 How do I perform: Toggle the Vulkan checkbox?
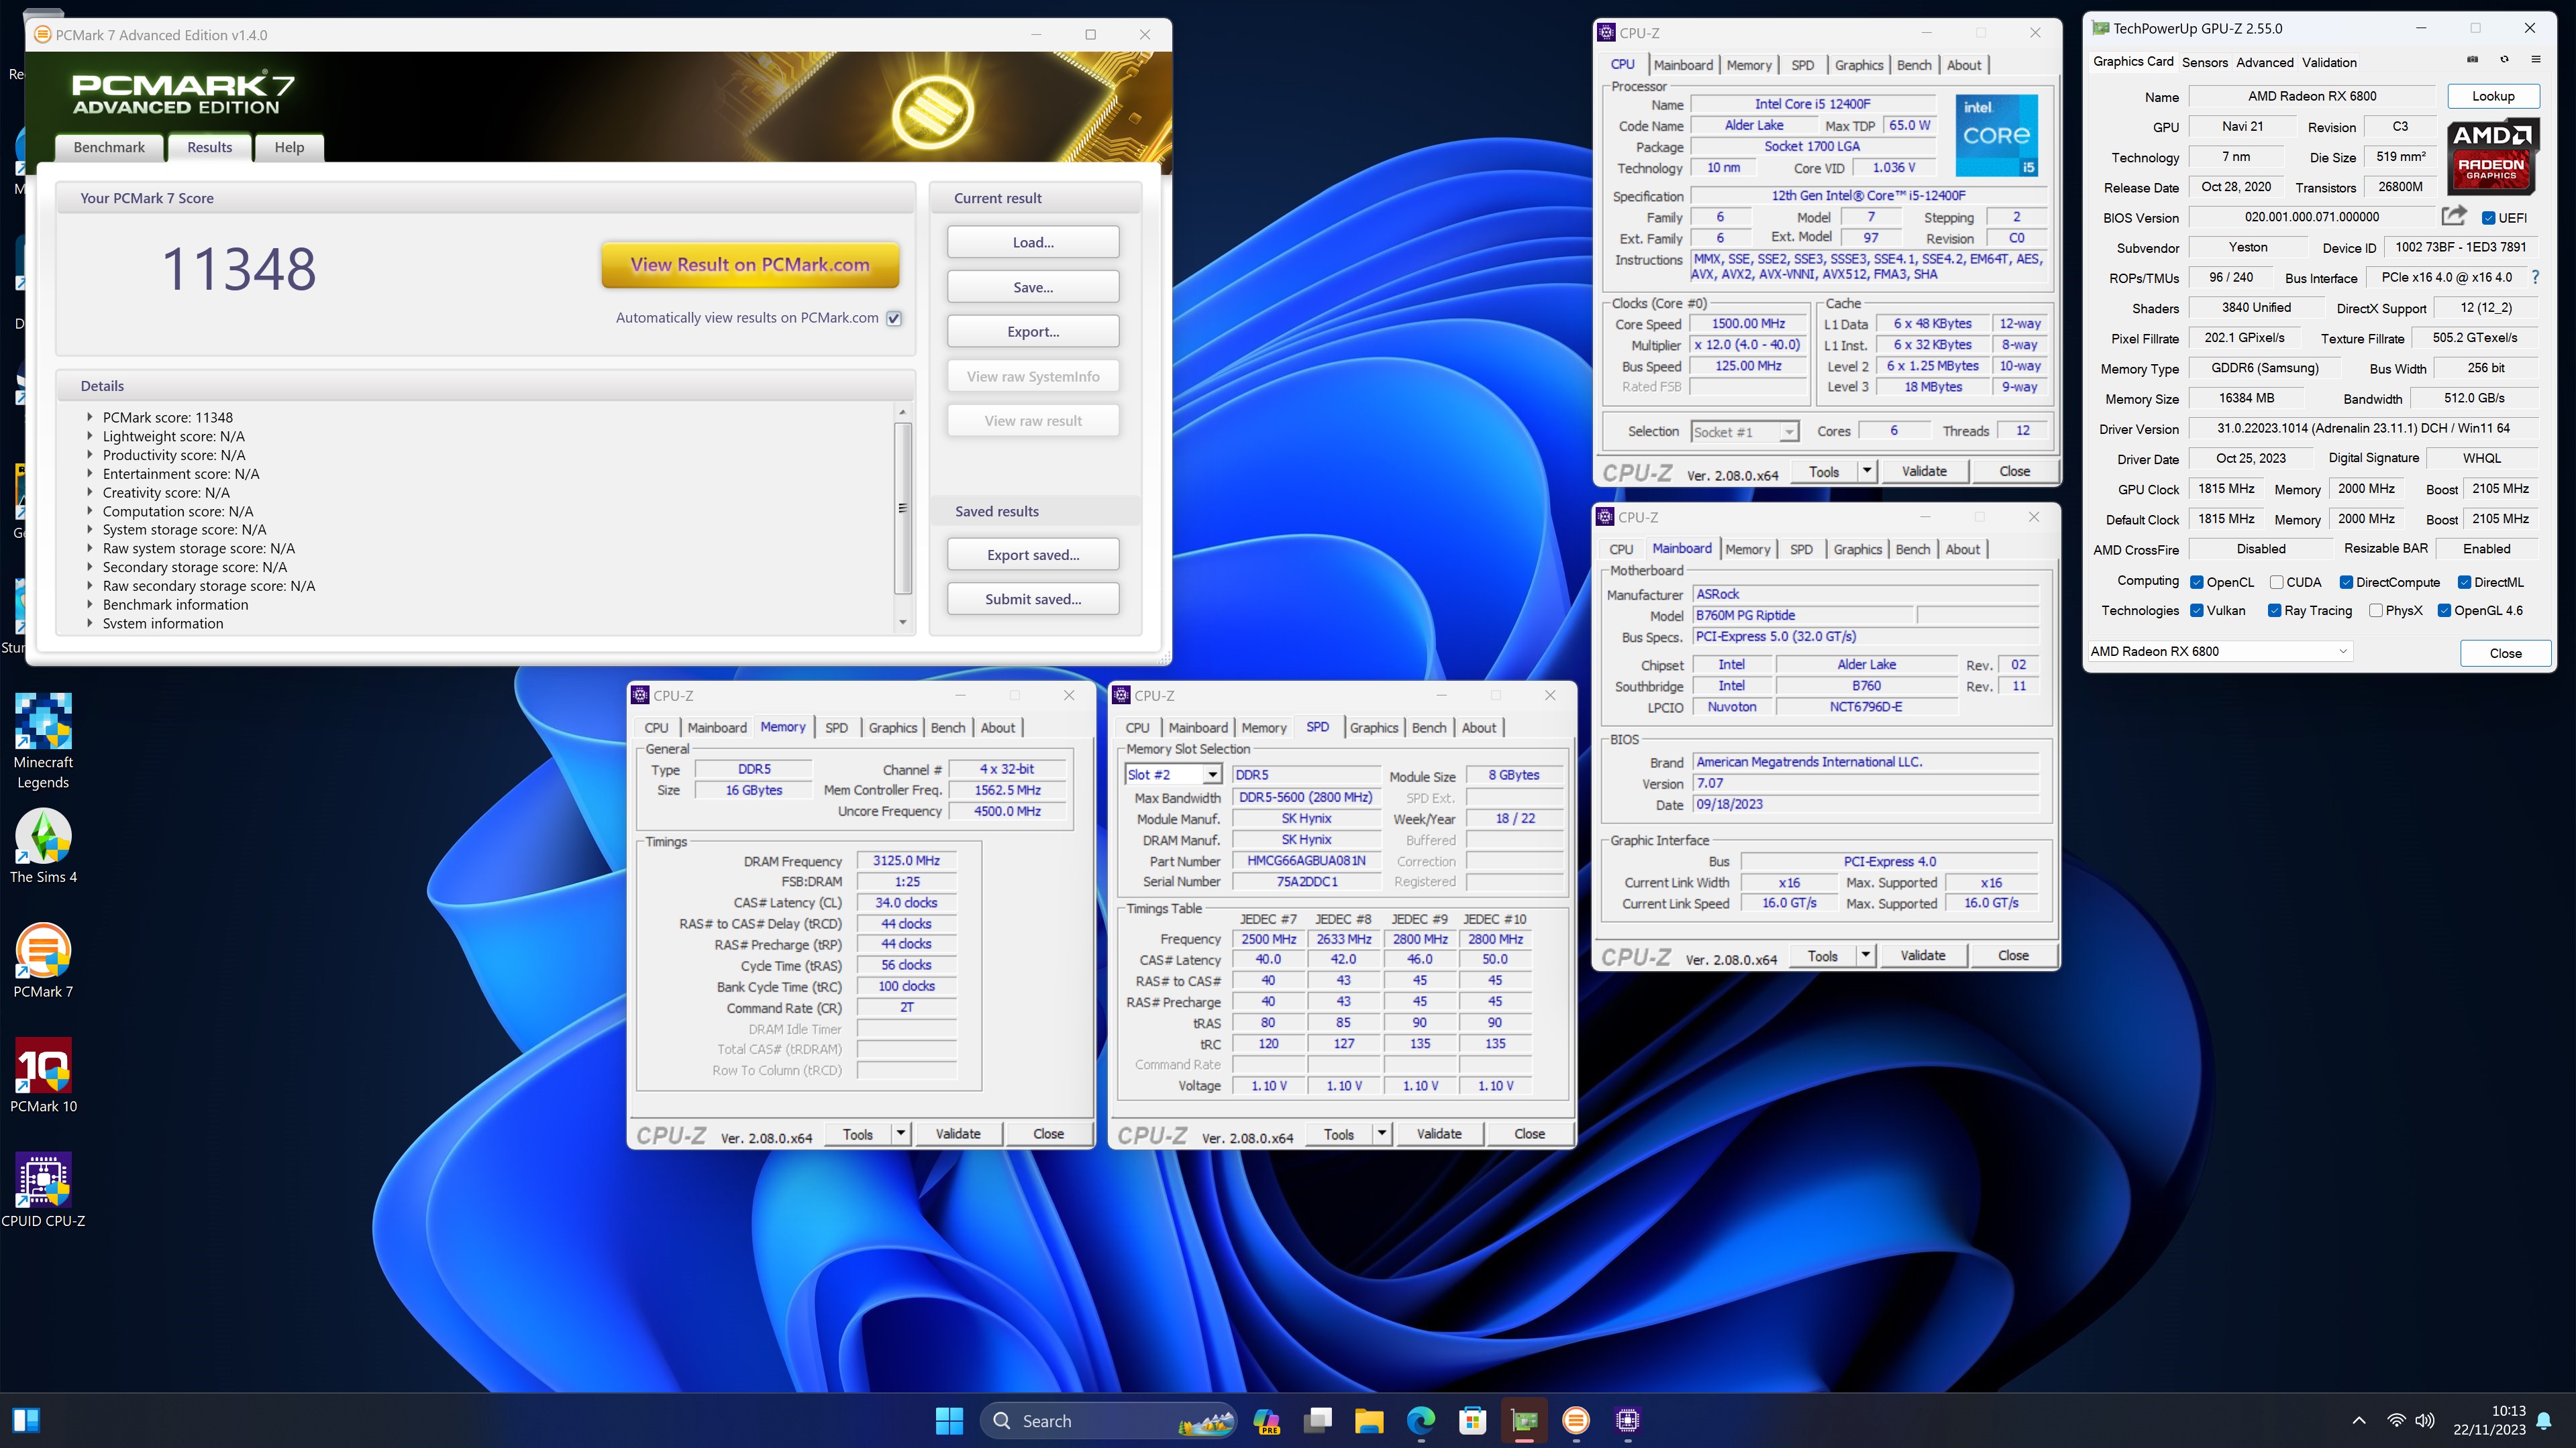[2197, 610]
